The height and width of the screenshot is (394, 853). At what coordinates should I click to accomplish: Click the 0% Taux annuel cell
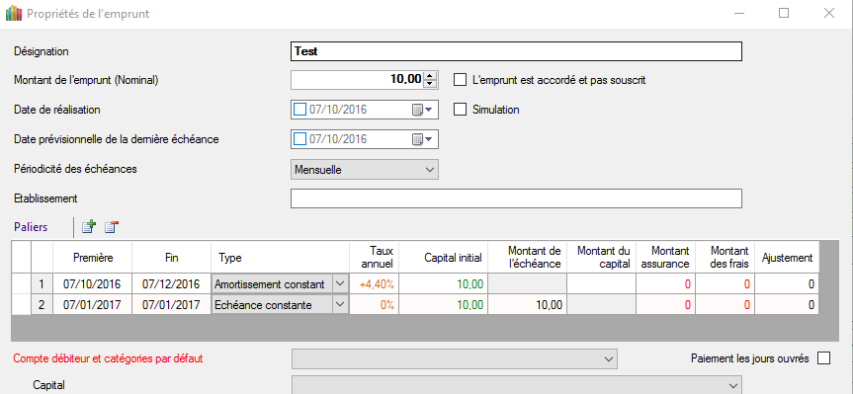[x=374, y=305]
